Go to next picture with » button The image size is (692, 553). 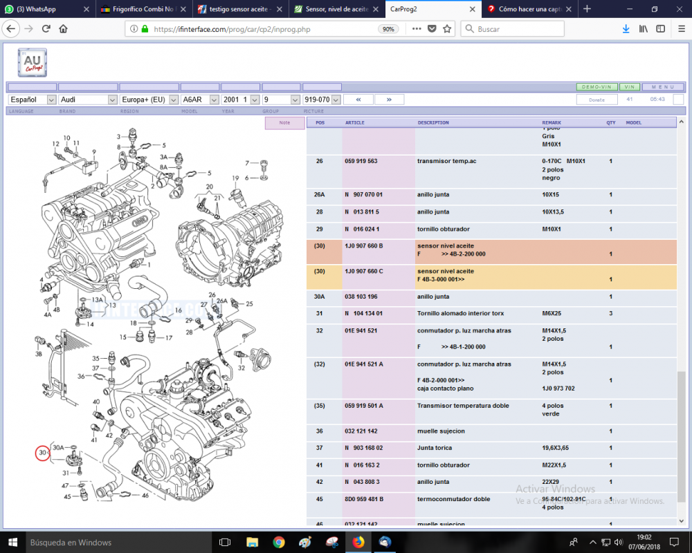tap(389, 100)
